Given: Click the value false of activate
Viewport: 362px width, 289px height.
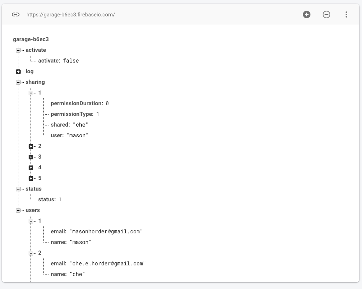Looking at the screenshot, I should [71, 61].
